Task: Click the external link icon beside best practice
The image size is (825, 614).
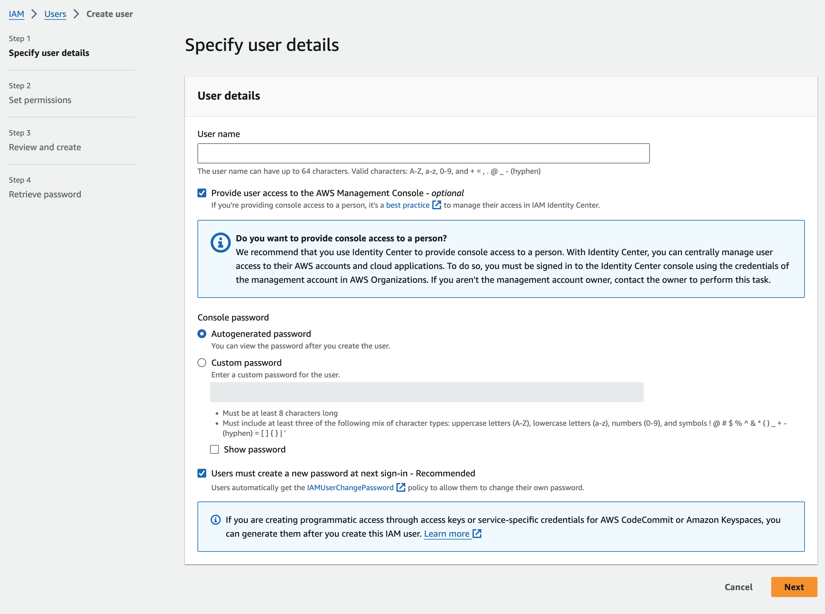Action: 436,205
